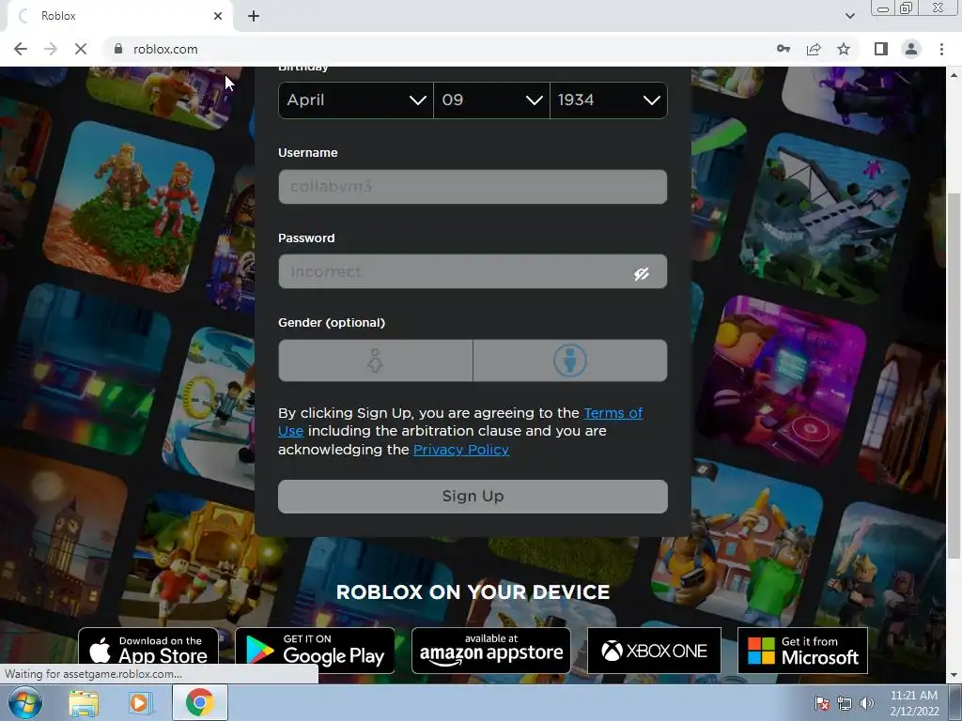Launch the media player taskbar icon
Viewport: 962px width, 721px height.
(x=141, y=702)
